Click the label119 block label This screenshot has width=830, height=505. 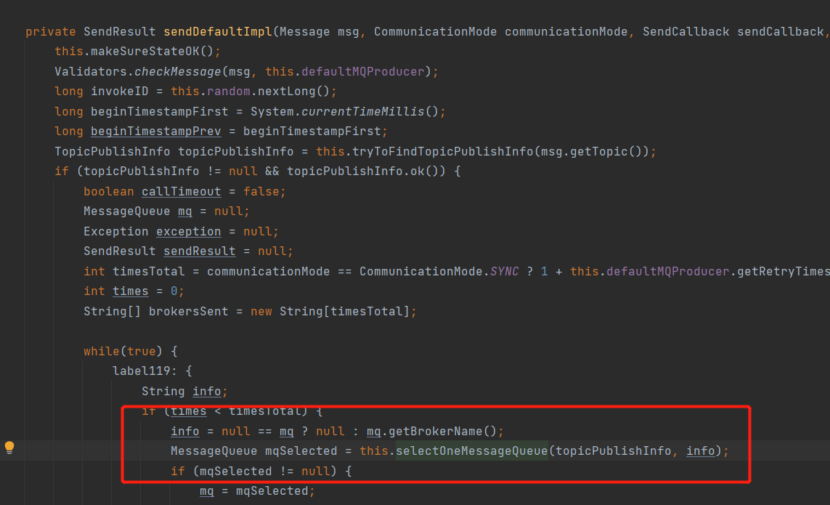click(x=142, y=371)
